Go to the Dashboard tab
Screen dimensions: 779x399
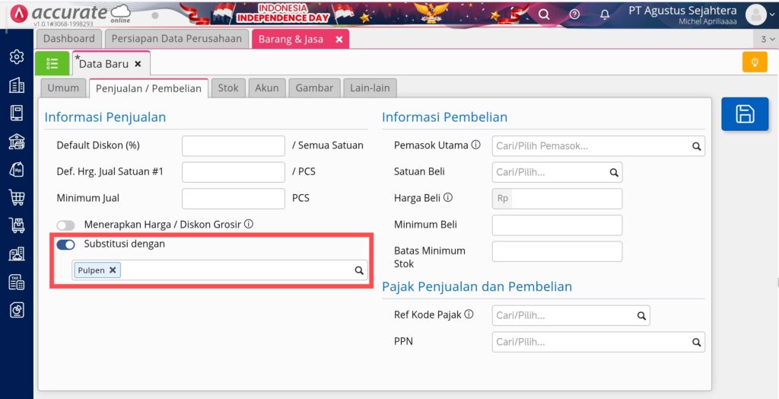(x=69, y=39)
